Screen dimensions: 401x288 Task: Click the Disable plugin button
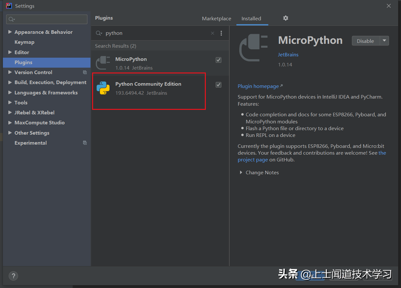366,41
